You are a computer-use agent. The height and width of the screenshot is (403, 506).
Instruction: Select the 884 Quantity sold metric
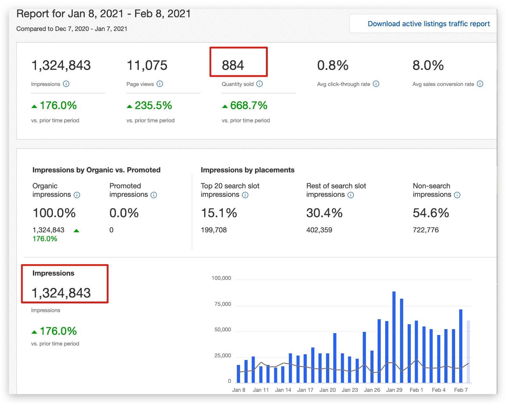(233, 65)
